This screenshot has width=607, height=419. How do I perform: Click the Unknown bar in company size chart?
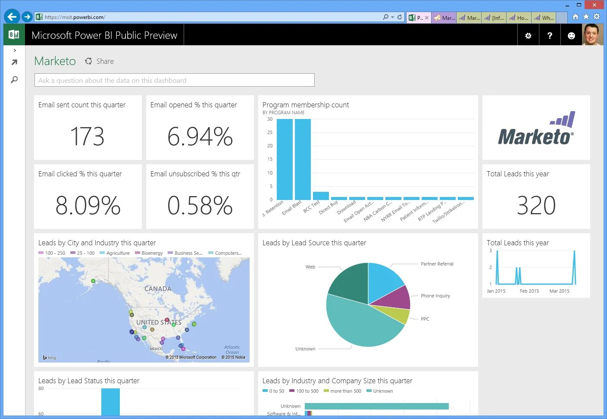(x=377, y=406)
